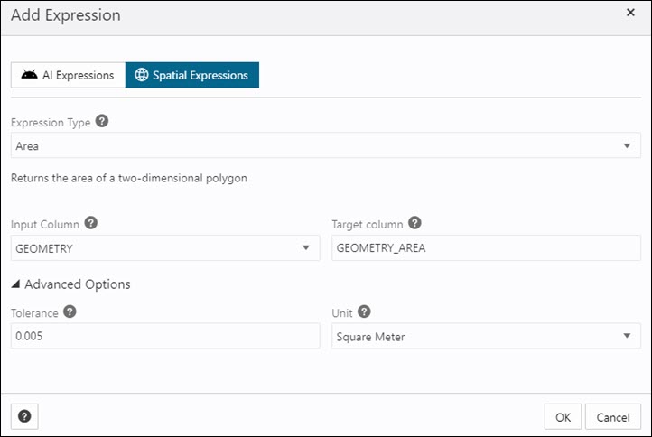Collapse the Advanced Options section
This screenshot has width=652, height=437.
pyautogui.click(x=70, y=284)
